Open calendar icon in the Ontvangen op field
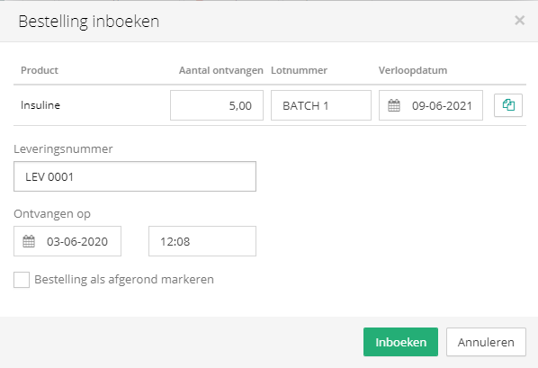This screenshot has width=538, height=368. (x=29, y=241)
